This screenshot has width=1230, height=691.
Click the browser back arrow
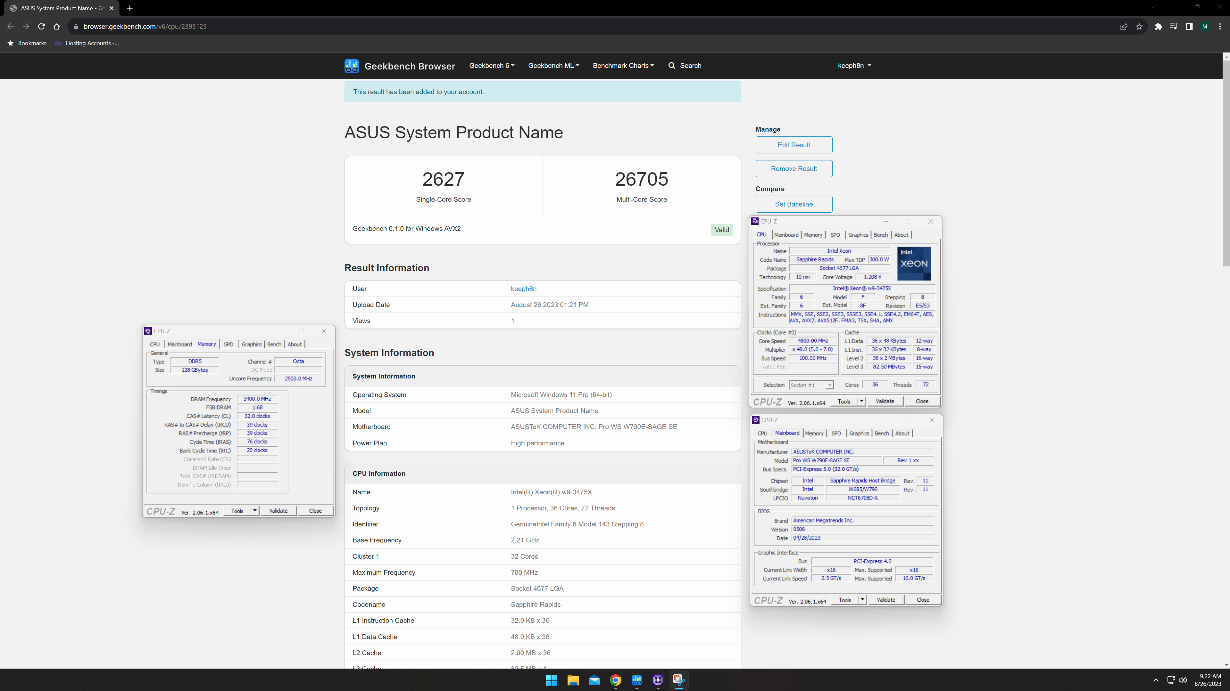[x=11, y=26]
